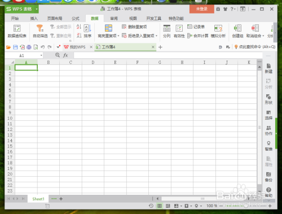Open 备份 backup in the right sidebar
The height and width of the screenshot is (214, 282).
pyautogui.click(x=268, y=177)
